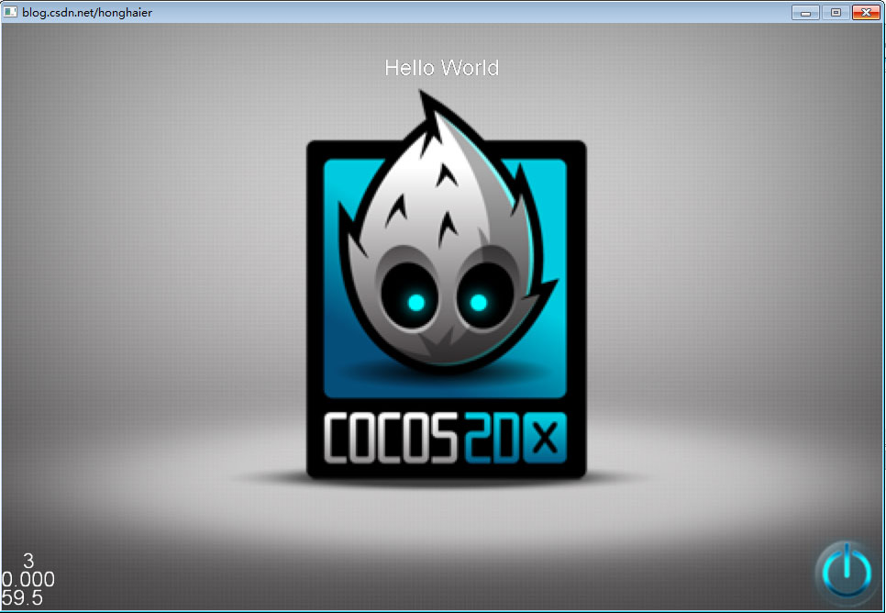Click the window app icon in title bar

[10, 11]
